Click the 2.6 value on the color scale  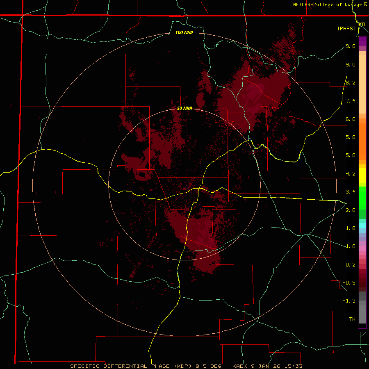pos(351,210)
